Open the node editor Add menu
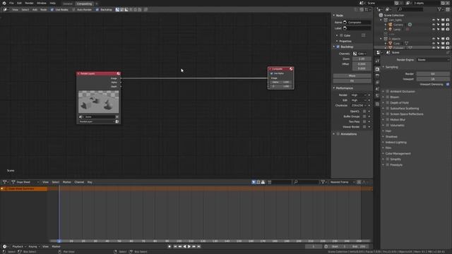This screenshot has width=452, height=254. pos(35,9)
